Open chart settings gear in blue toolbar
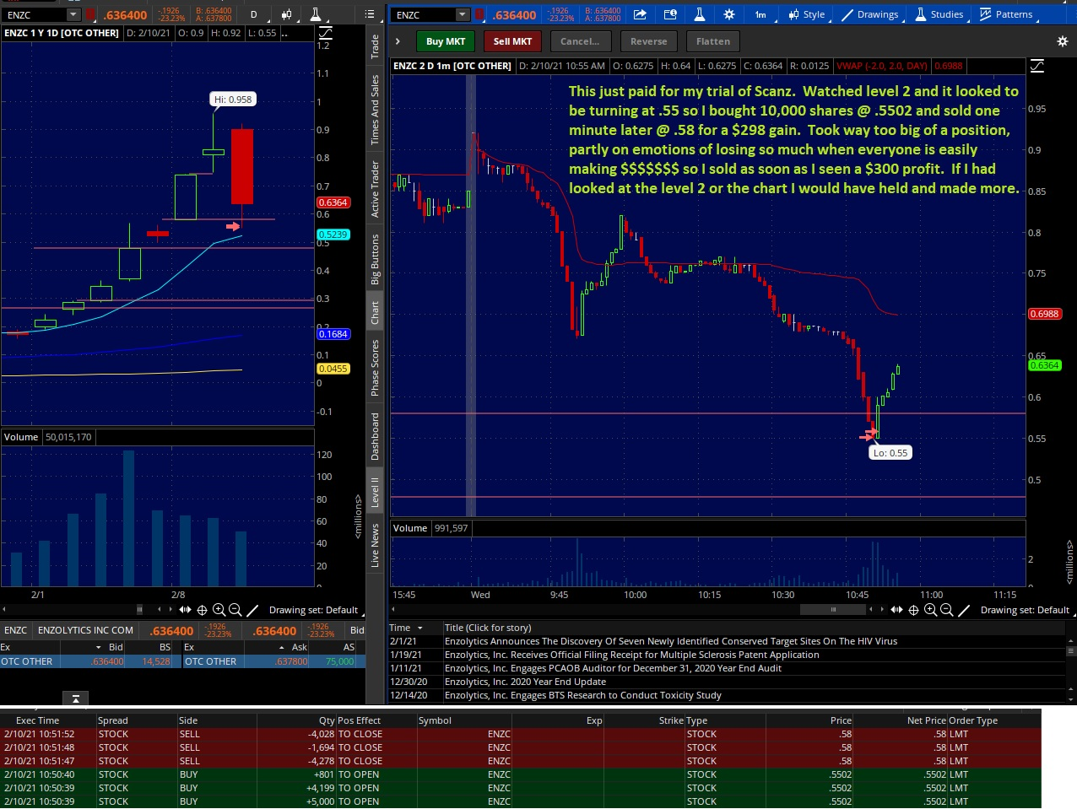The height and width of the screenshot is (809, 1077). point(729,14)
